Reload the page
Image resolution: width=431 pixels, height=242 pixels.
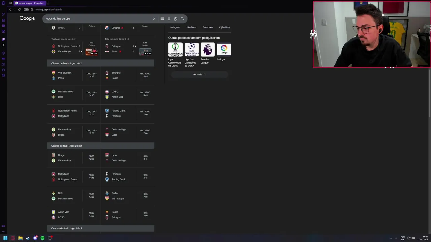coord(19,9)
